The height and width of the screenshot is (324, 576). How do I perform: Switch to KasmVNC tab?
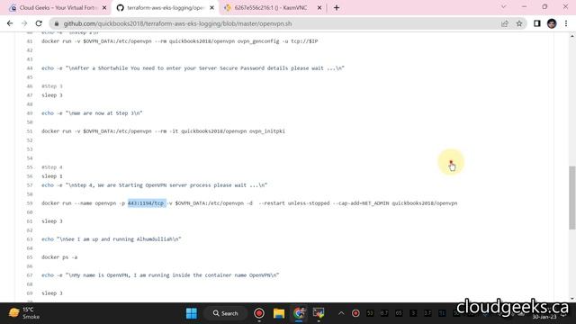pyautogui.click(x=272, y=7)
